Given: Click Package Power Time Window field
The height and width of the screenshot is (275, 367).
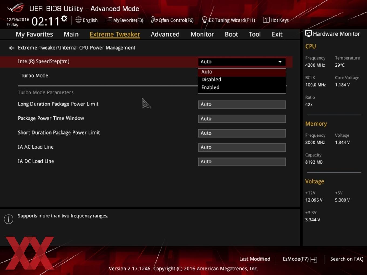Looking at the screenshot, I should 242,119.
